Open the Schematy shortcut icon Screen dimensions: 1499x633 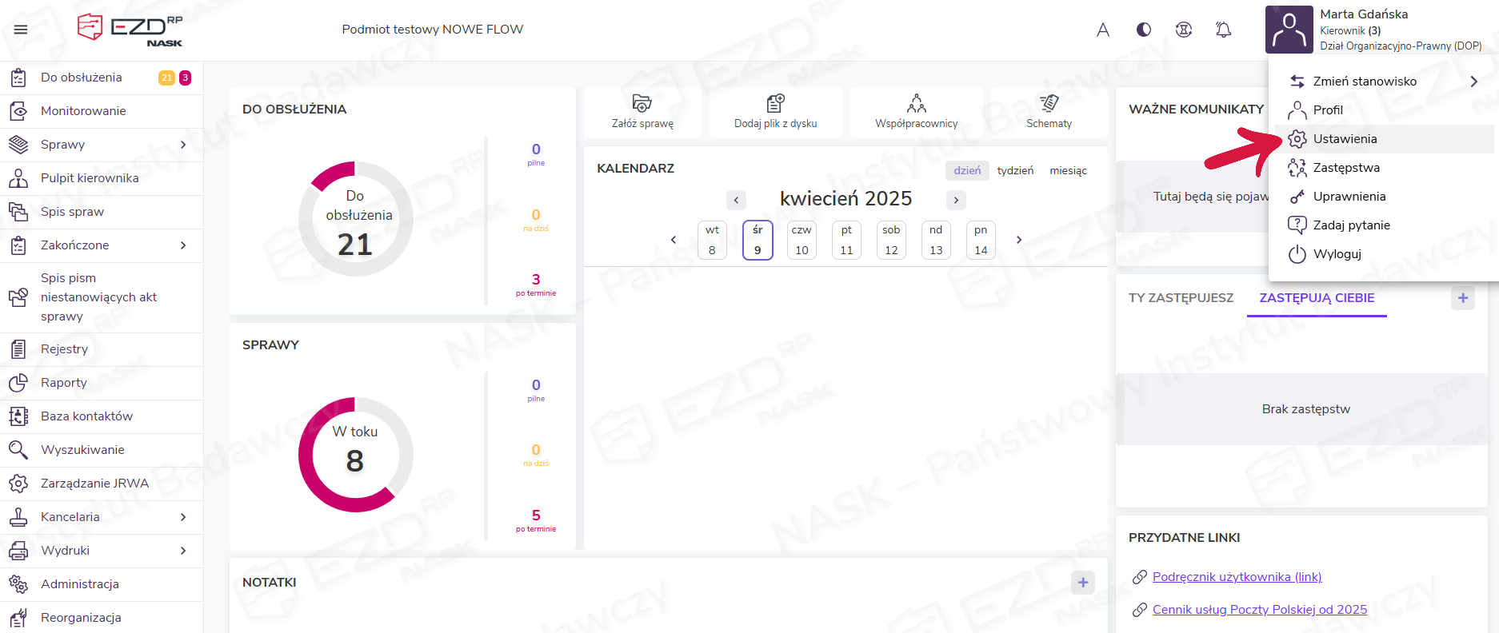point(1049,103)
